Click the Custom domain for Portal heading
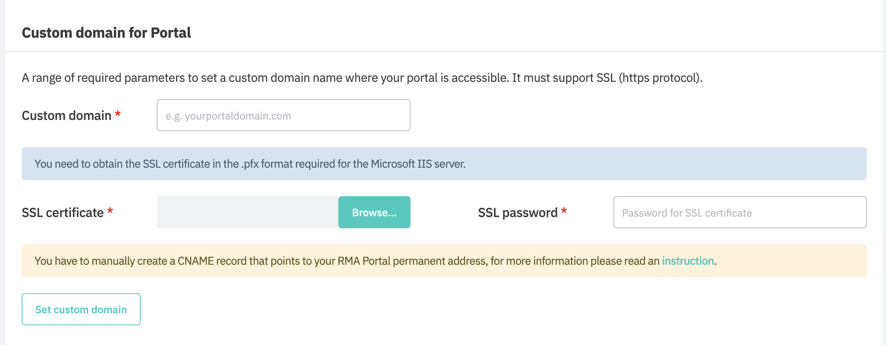Viewport: 886px width, 345px height. coord(106,33)
